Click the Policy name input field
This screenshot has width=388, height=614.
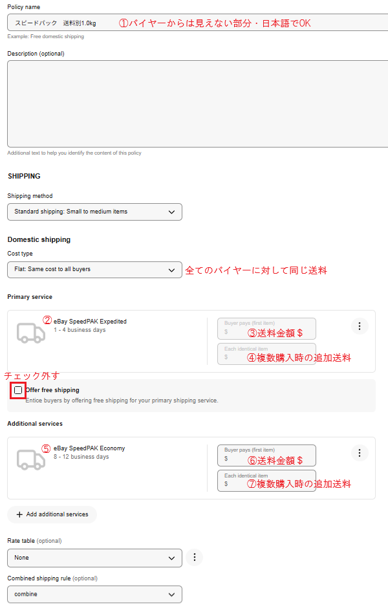(x=194, y=23)
